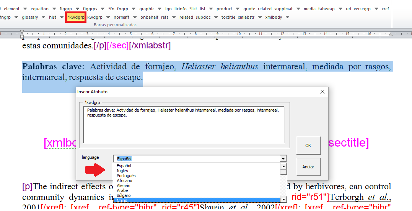Pick the highlighted Chino language option
412x211 pixels.
click(122, 200)
